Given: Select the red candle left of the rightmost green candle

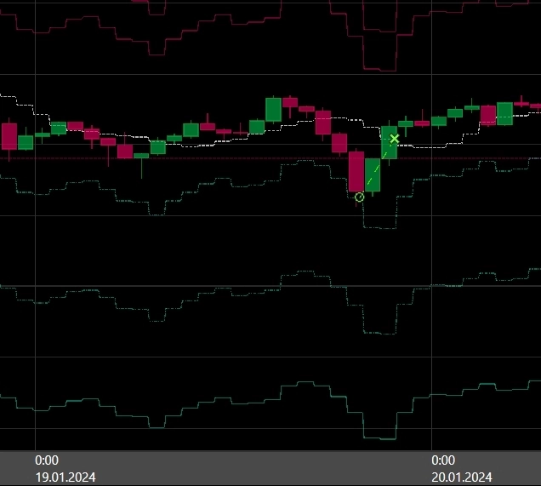Looking at the screenshot, I should pyautogui.click(x=488, y=115).
